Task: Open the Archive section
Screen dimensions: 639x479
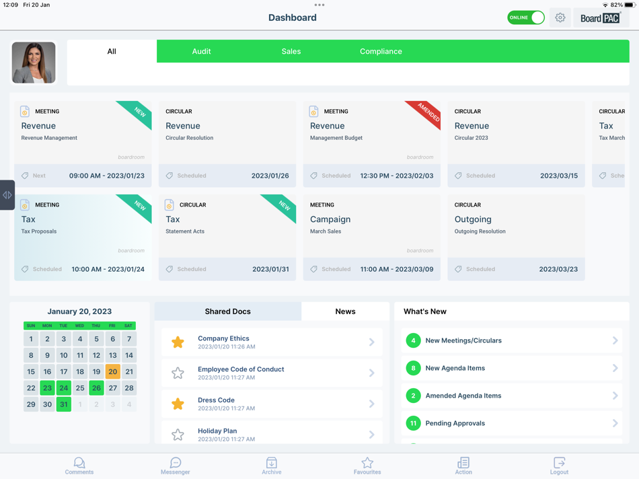Action: [x=272, y=466]
